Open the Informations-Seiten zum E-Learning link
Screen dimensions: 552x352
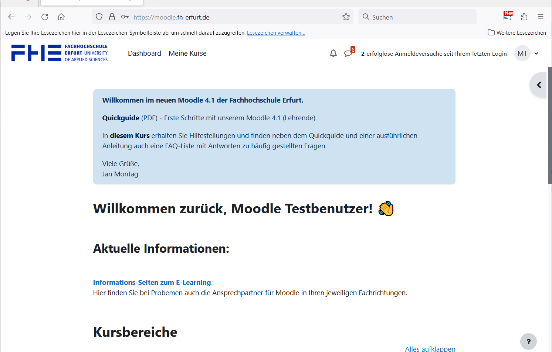pyautogui.click(x=152, y=282)
